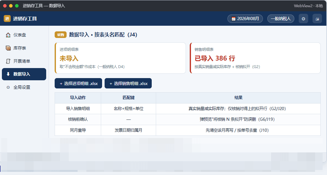
Task: Click the 采购 badge next to title
Action: click(x=61, y=35)
